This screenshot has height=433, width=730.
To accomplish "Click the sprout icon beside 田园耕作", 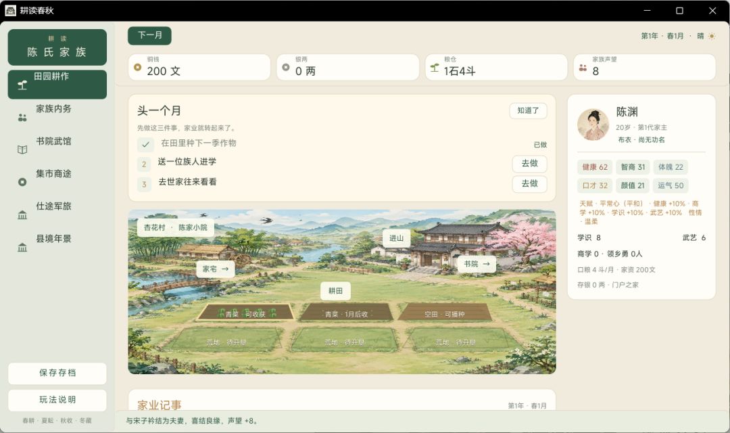I will tap(22, 85).
